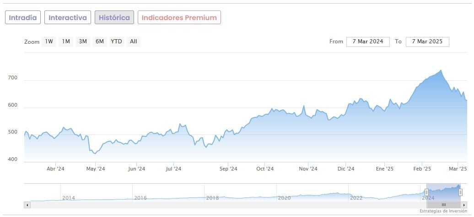This screenshot has height=217, width=474.
Task: Set zoom range to 1W
Action: pyautogui.click(x=49, y=41)
